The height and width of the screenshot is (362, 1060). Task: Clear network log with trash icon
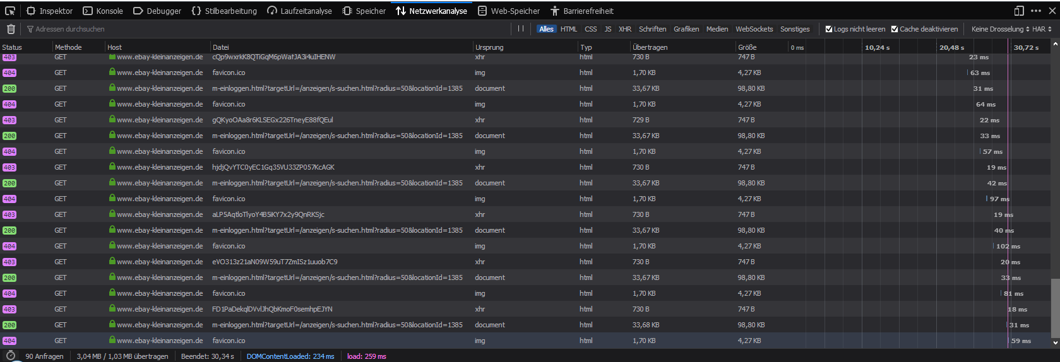coord(11,29)
